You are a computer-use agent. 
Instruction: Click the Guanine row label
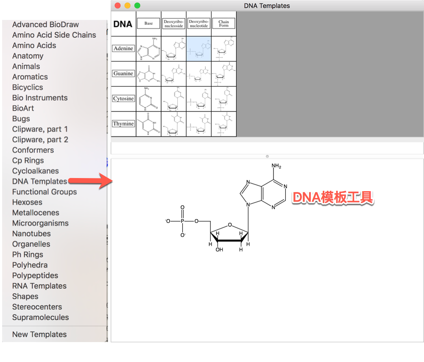pos(123,73)
